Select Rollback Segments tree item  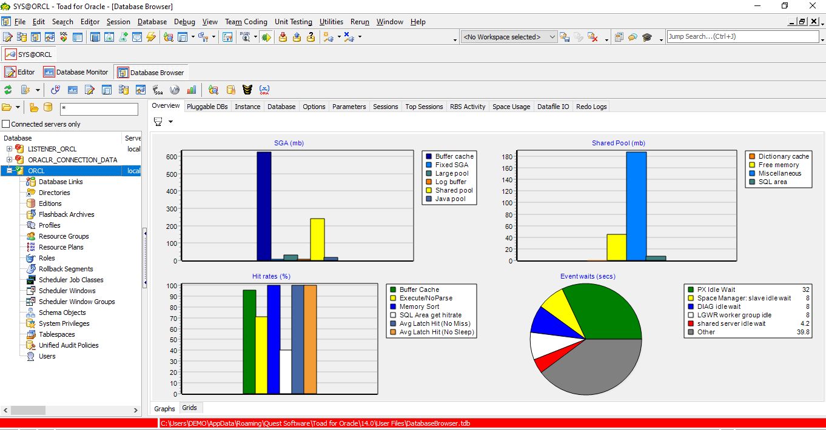click(x=66, y=269)
